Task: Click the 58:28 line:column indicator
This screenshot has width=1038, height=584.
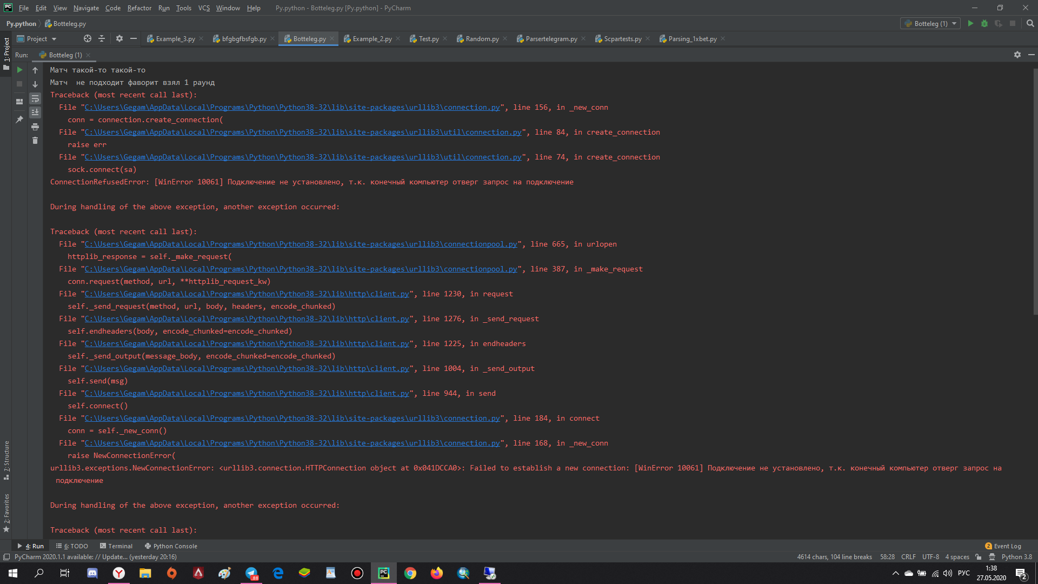Action: pos(887,557)
